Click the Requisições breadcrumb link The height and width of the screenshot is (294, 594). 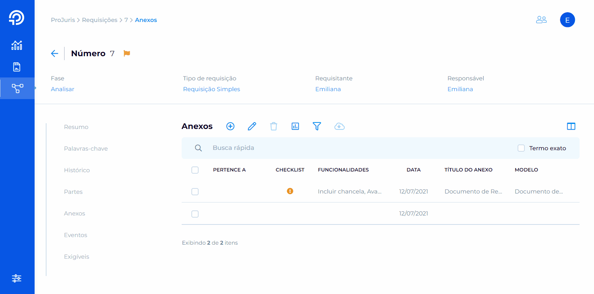[x=99, y=20]
